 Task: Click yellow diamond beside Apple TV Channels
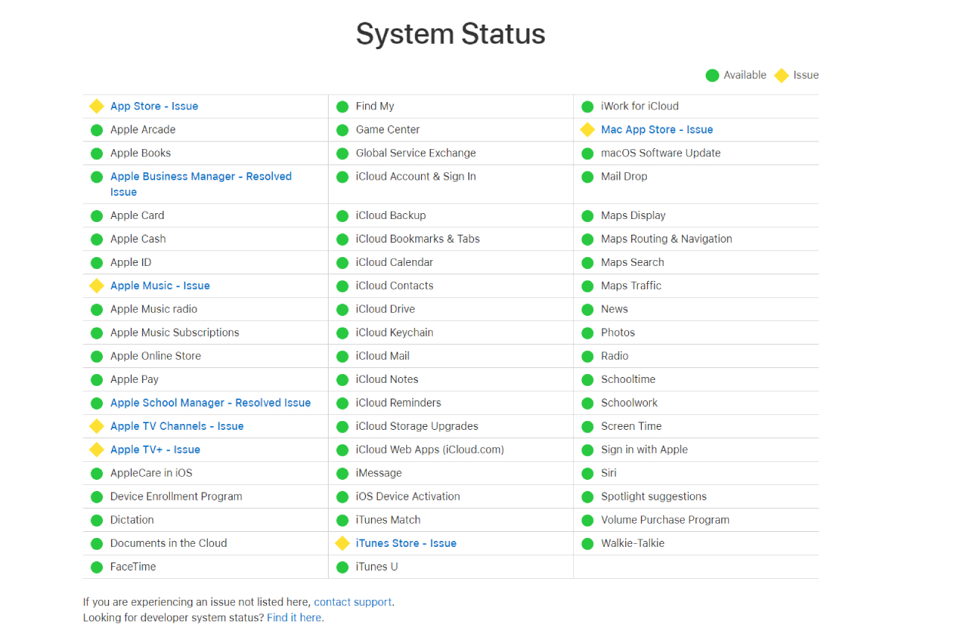[97, 426]
